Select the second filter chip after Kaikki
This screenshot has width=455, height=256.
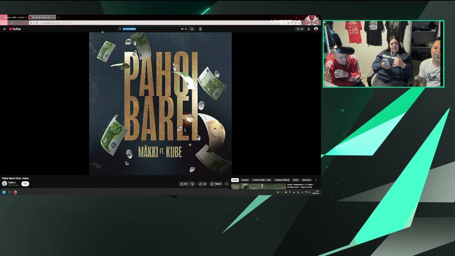[245, 180]
